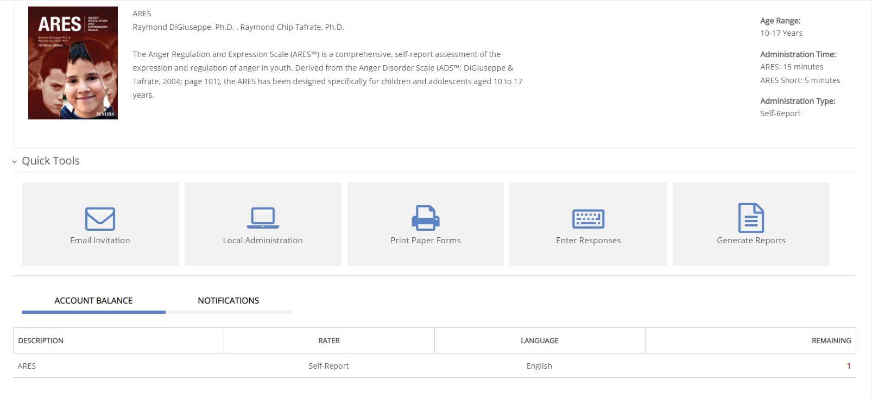This screenshot has height=398, width=872.
Task: Click the Administration Type label
Action: click(x=798, y=101)
